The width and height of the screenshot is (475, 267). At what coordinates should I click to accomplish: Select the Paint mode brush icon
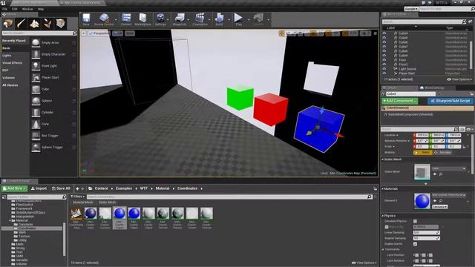(x=21, y=23)
